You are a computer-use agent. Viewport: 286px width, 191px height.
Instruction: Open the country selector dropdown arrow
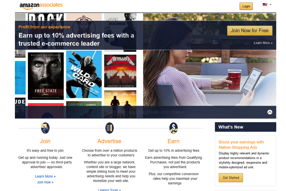click(x=270, y=5)
